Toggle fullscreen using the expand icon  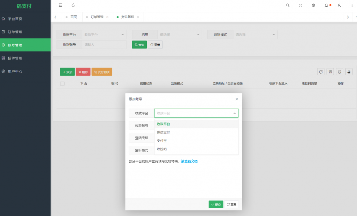pyautogui.click(x=301, y=5)
